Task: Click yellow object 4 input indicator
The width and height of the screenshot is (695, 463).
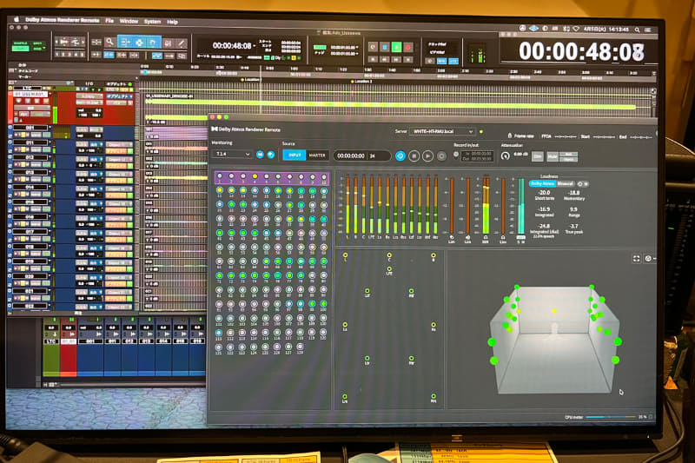Action: tap(255, 177)
